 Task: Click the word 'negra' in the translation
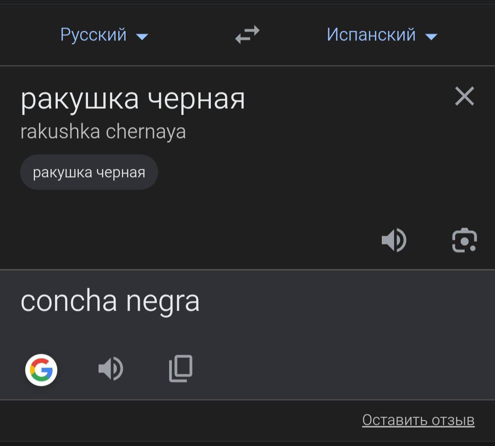163,302
